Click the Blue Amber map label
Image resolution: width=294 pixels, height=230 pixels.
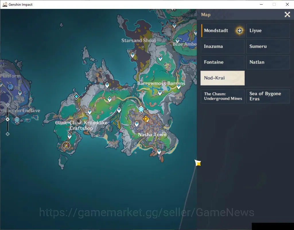tap(184, 44)
